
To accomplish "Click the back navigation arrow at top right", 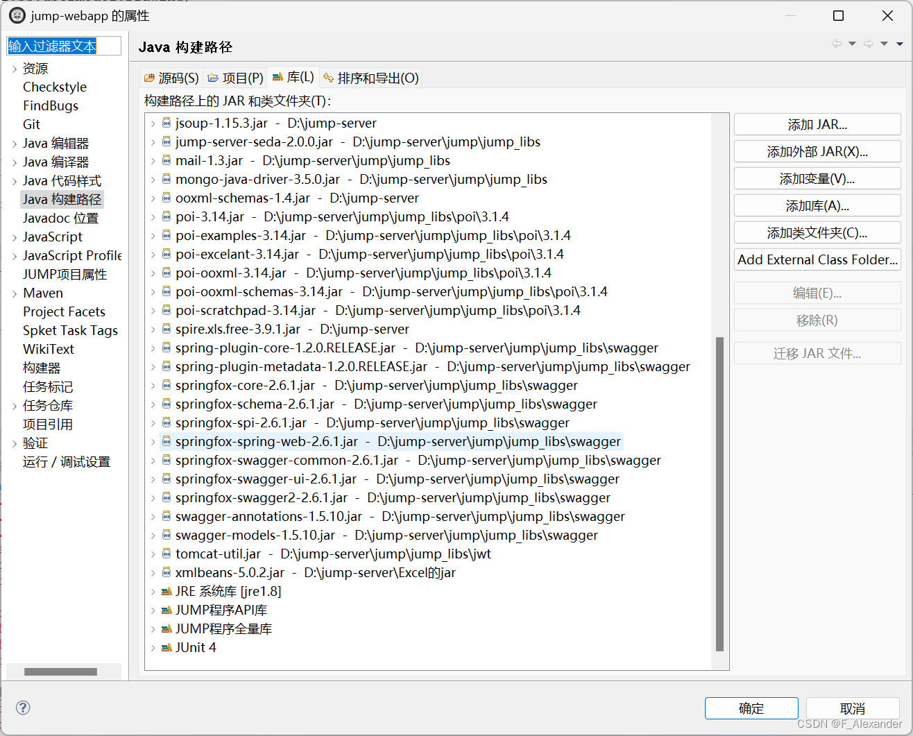I will 837,43.
